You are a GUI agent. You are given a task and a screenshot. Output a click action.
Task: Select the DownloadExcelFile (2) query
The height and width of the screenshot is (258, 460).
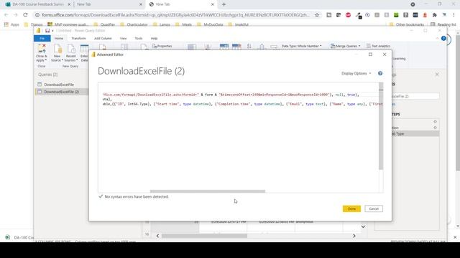click(x=62, y=92)
